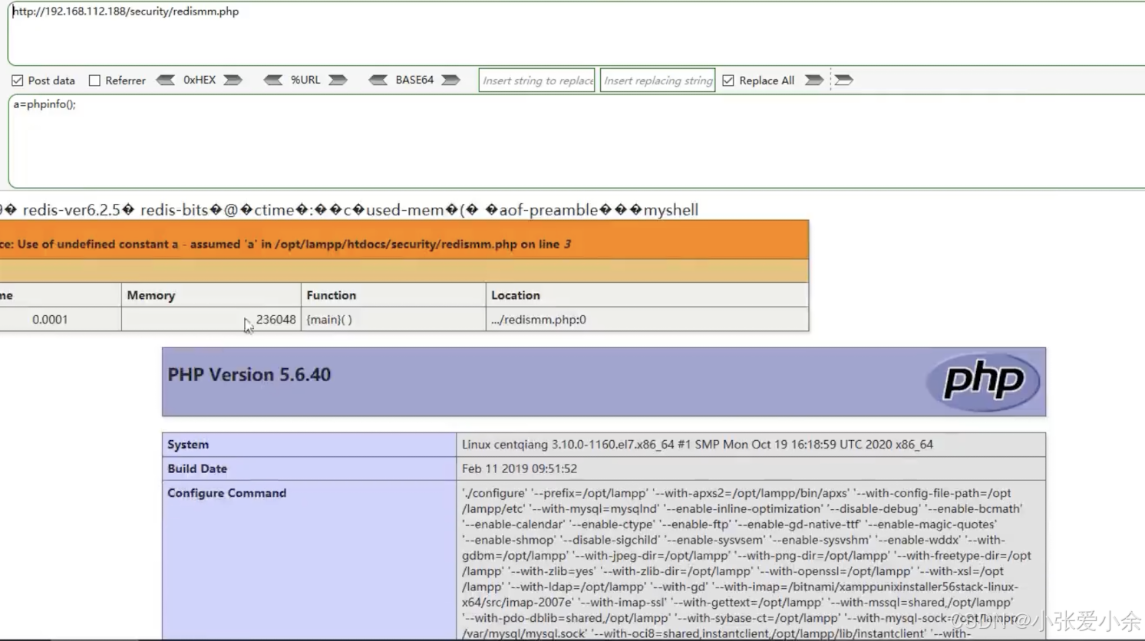Click the 236048 memory value

[276, 320]
